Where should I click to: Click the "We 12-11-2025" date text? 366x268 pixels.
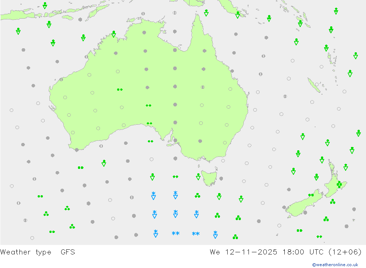[x=243, y=252]
